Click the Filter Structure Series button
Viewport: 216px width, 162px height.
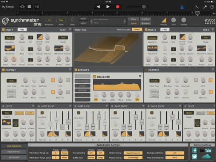tap(137, 29)
